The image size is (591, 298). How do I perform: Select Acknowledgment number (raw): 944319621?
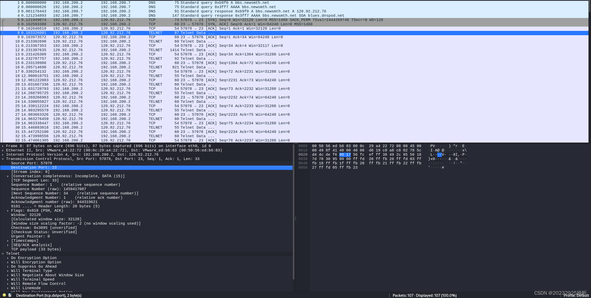coord(146,202)
